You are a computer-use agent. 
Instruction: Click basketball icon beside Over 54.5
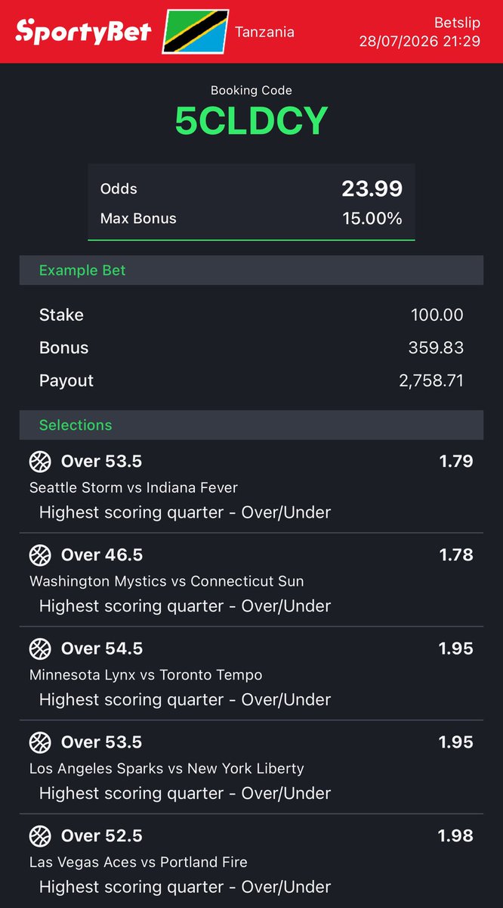[39, 648]
